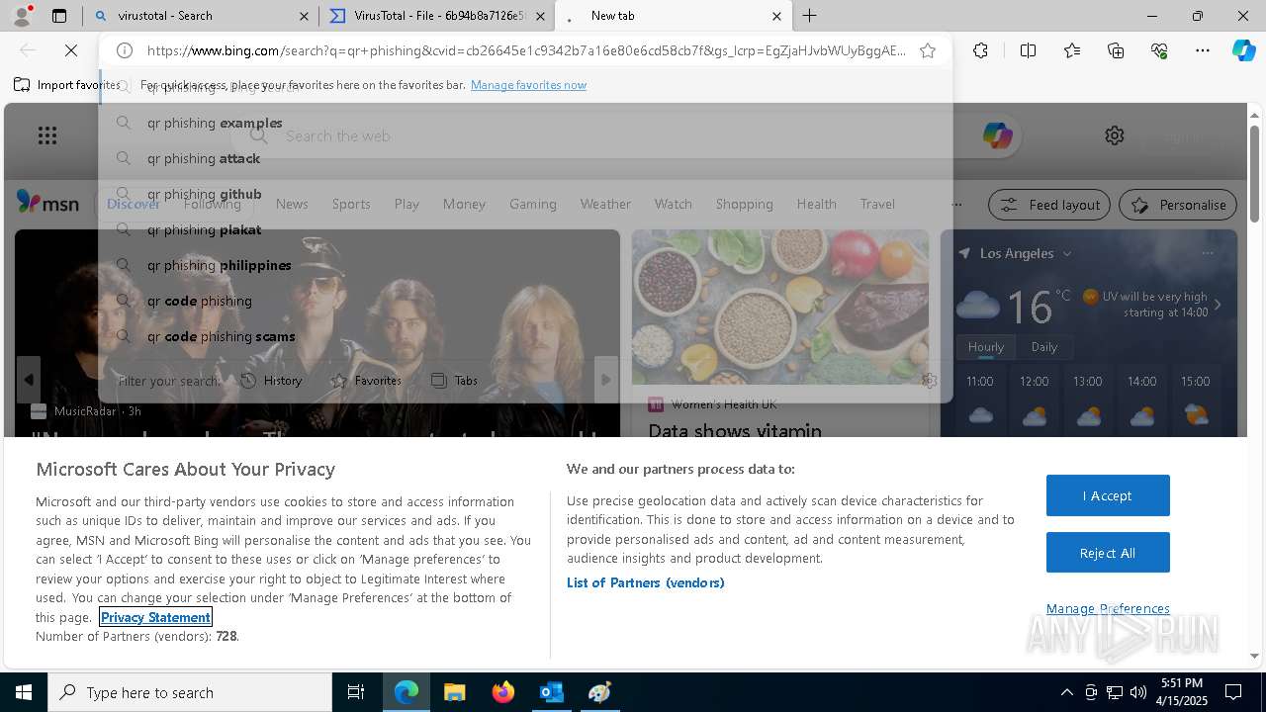This screenshot has width=1266, height=712.
Task: Type in Windows taskbar search box
Action: tap(190, 692)
